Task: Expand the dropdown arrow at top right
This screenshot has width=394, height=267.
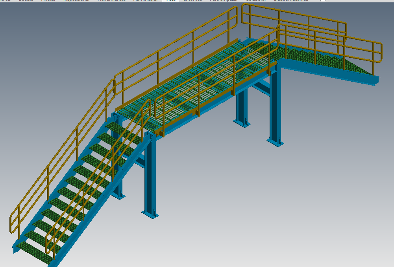Action: 329,2
